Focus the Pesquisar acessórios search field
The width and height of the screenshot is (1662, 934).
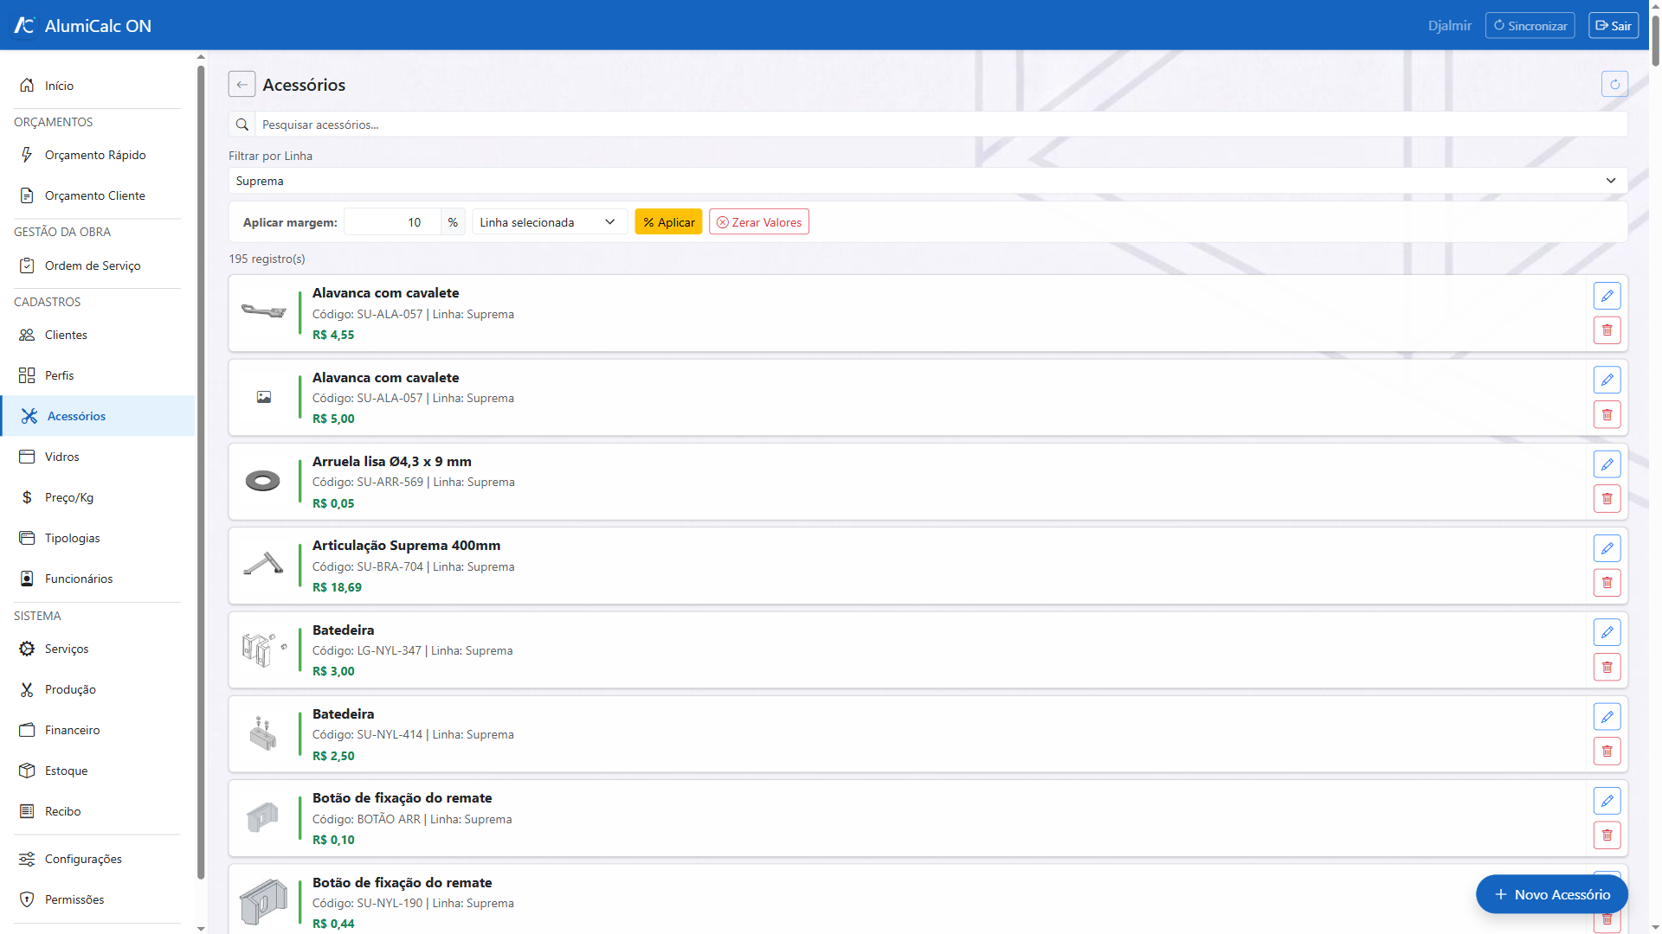(x=941, y=125)
